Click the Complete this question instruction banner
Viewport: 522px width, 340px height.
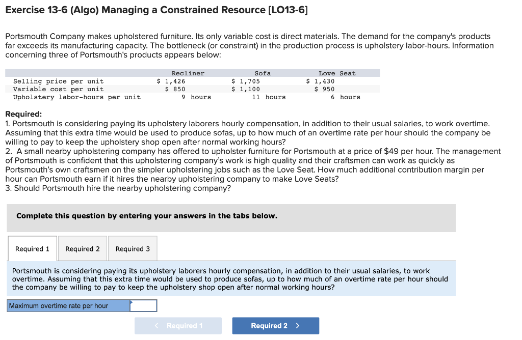(144, 216)
